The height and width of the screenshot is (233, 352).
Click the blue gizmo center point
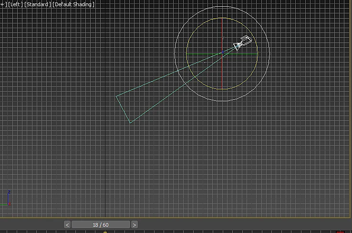tap(222, 53)
